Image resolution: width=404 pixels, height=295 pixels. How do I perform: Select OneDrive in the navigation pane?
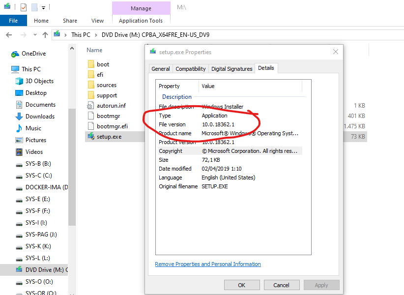pos(34,54)
